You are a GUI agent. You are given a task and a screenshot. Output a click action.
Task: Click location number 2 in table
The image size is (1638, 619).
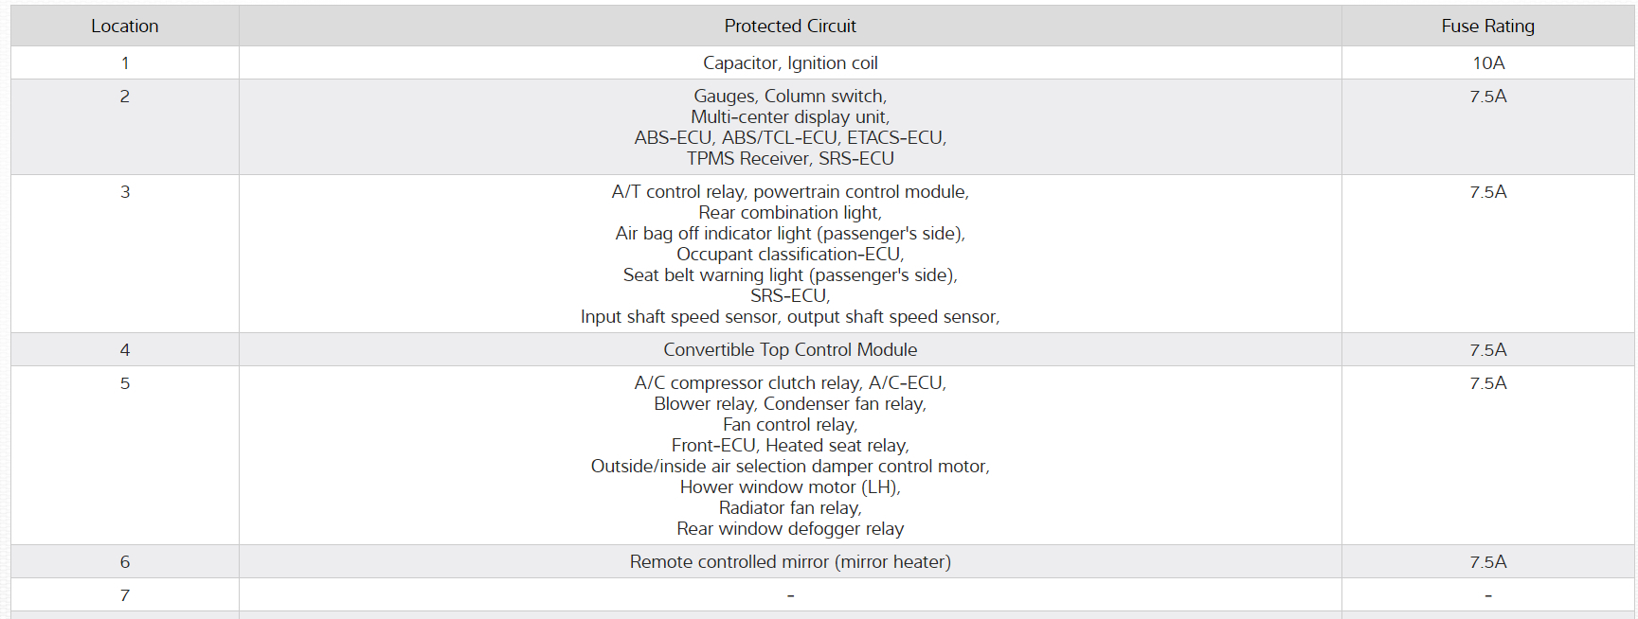(x=124, y=97)
